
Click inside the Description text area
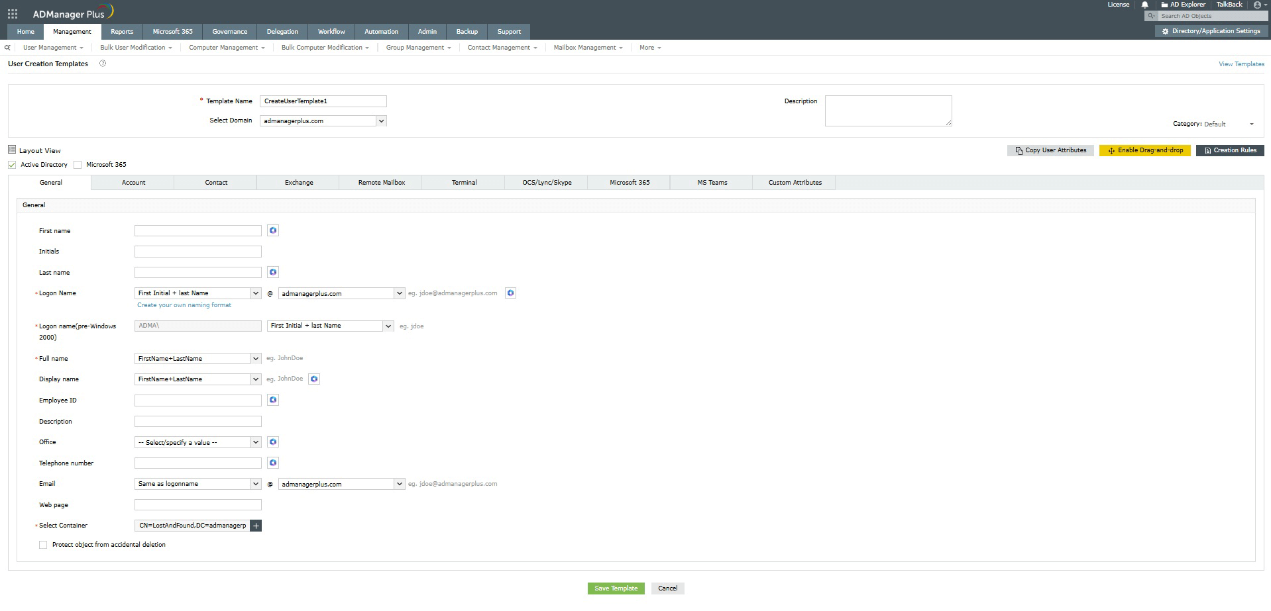[888, 111]
